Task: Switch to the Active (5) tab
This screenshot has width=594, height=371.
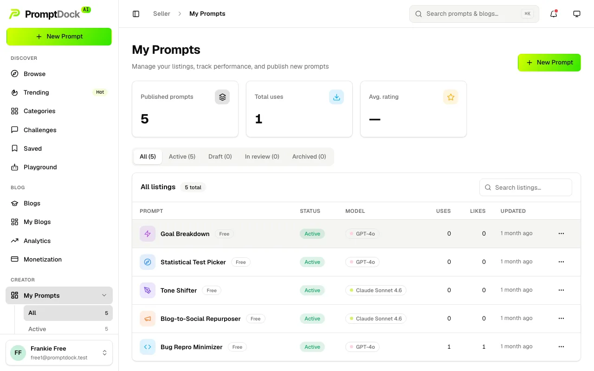Action: pos(182,157)
